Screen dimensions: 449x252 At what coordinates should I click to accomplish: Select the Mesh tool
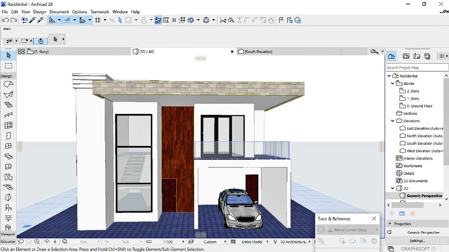(x=8, y=187)
